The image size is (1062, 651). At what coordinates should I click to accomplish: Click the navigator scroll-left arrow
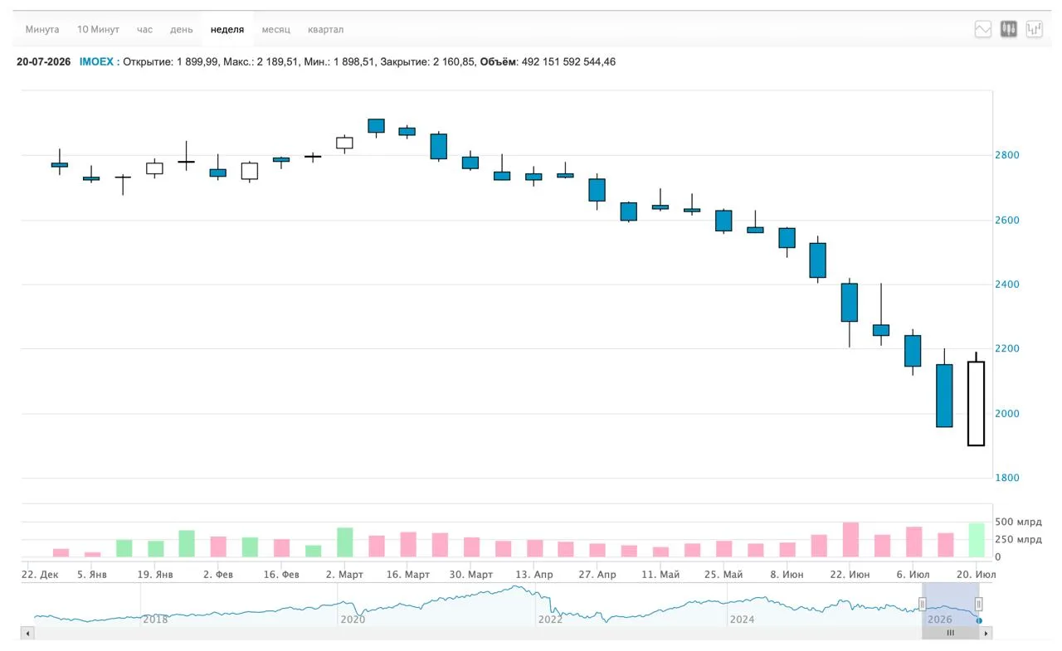[x=27, y=633]
